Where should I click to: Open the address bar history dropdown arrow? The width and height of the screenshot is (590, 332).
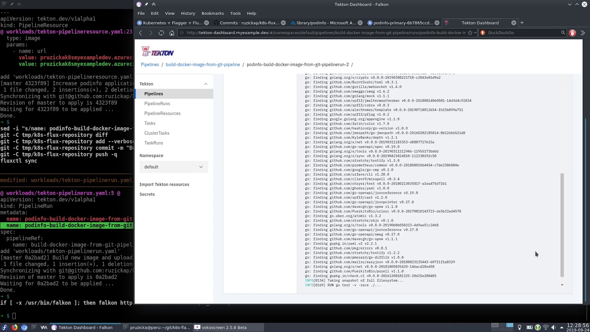[475, 33]
